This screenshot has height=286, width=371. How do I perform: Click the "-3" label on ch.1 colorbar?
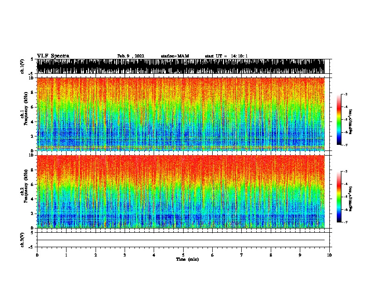(x=345, y=94)
